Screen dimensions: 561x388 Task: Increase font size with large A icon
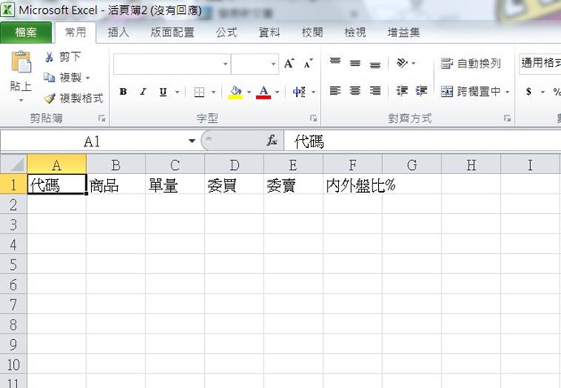289,63
